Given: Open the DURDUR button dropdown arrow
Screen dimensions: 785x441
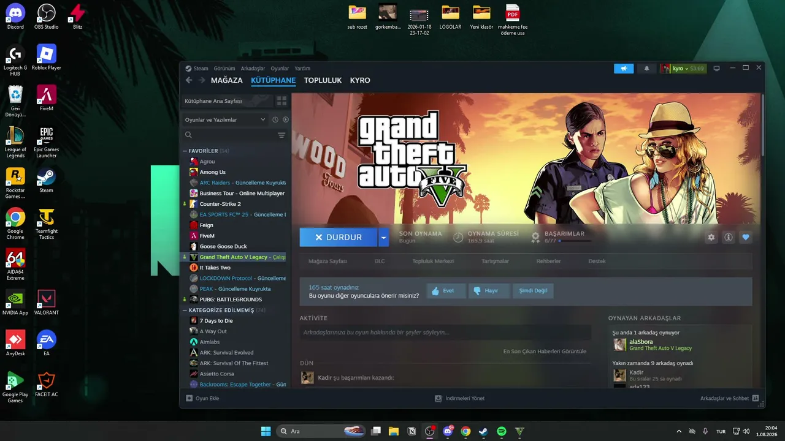Looking at the screenshot, I should pos(383,237).
